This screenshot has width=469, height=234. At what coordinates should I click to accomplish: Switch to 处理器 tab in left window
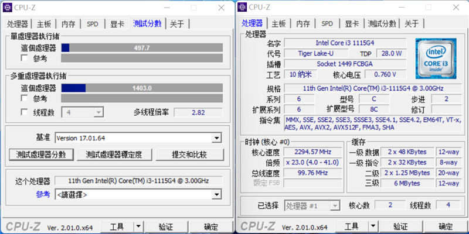click(18, 24)
